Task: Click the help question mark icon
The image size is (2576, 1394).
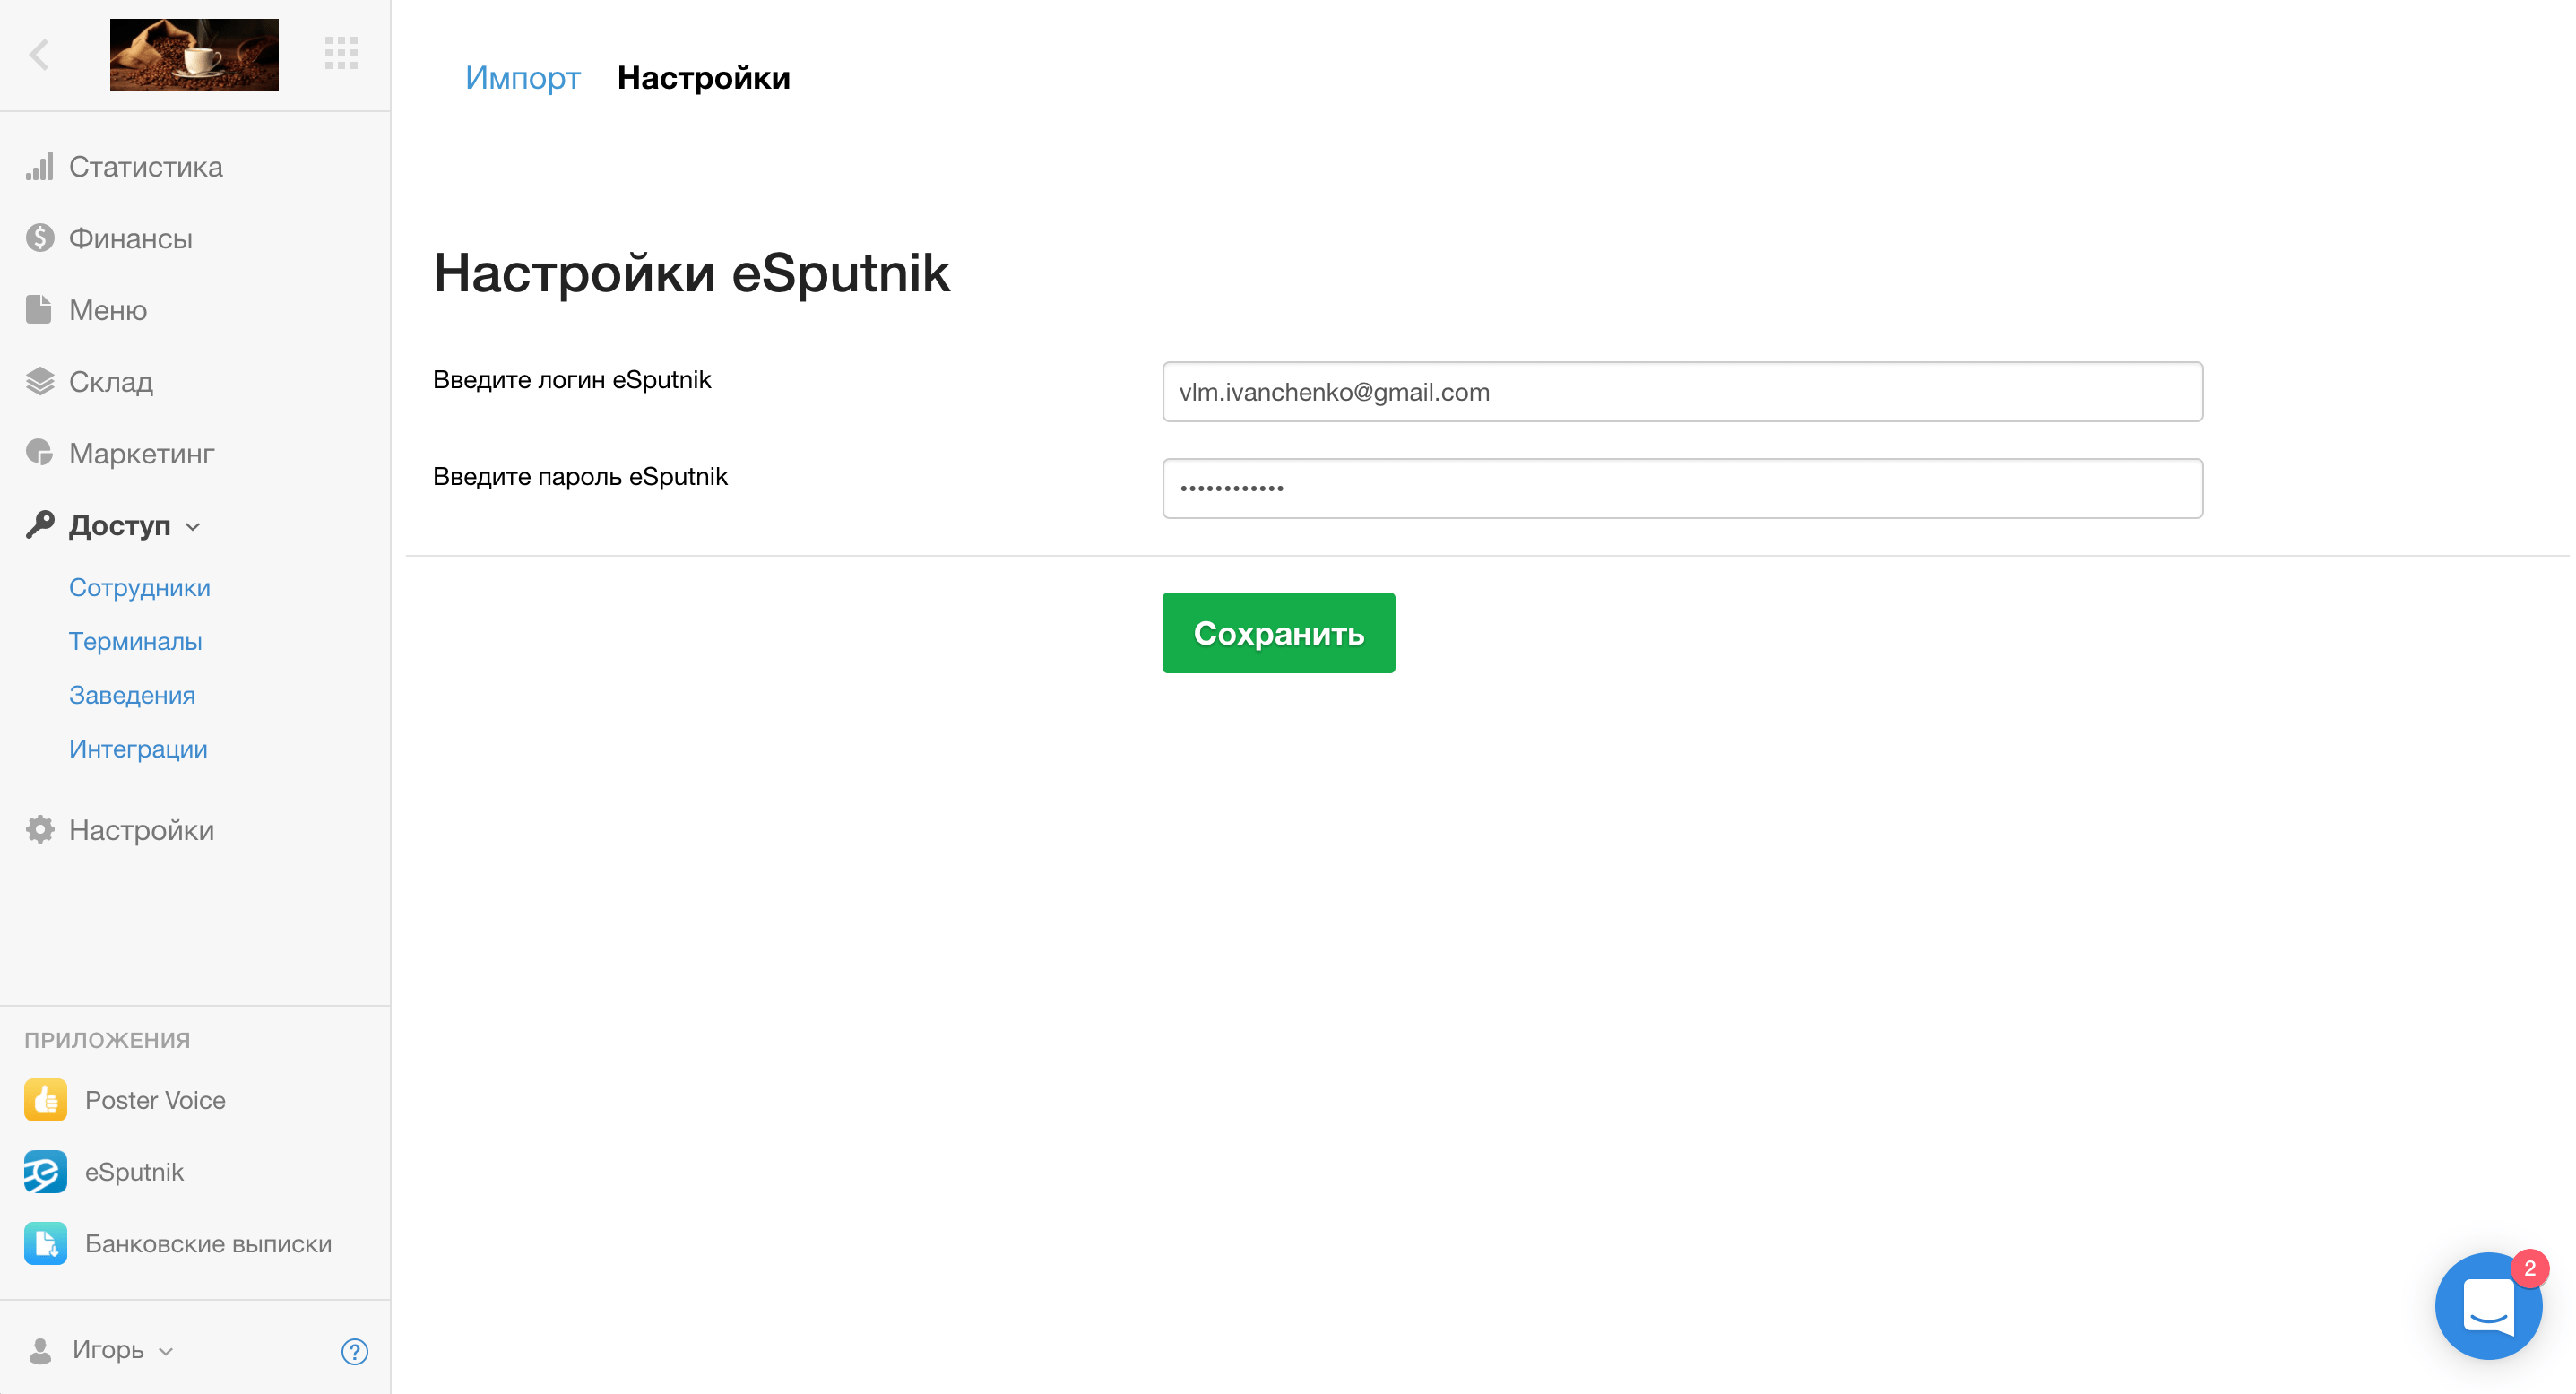Action: click(x=355, y=1351)
